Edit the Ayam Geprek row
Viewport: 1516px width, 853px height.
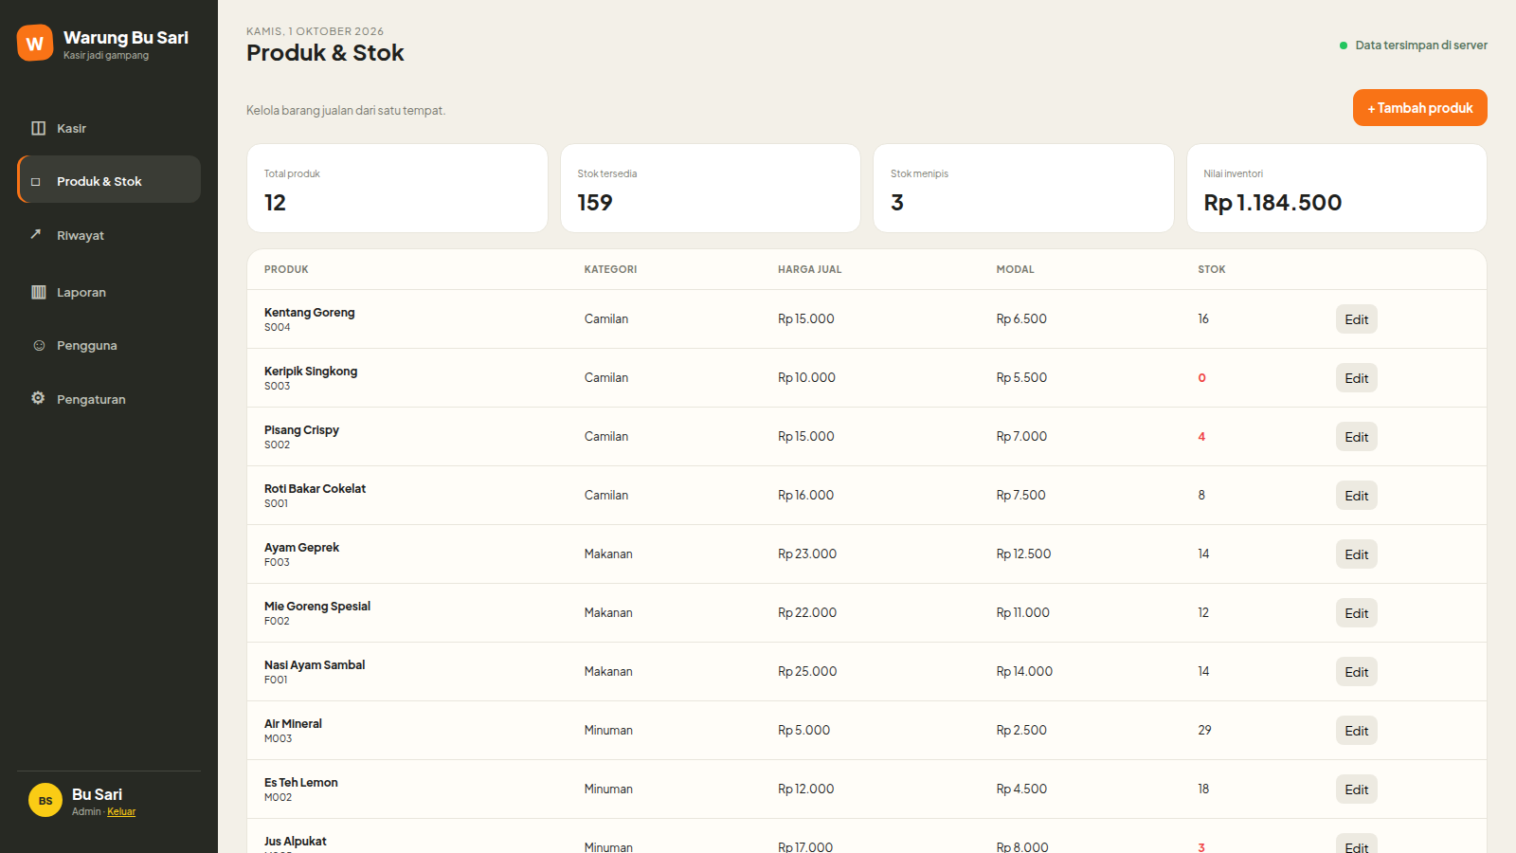coord(1357,554)
